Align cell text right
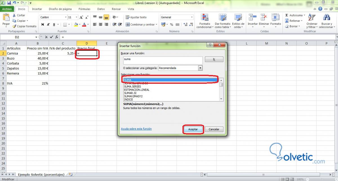 coord(106,25)
